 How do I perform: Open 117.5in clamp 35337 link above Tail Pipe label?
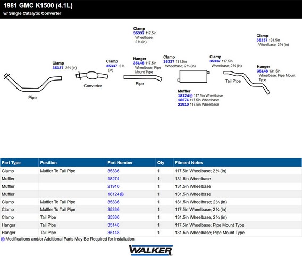pos(215,61)
